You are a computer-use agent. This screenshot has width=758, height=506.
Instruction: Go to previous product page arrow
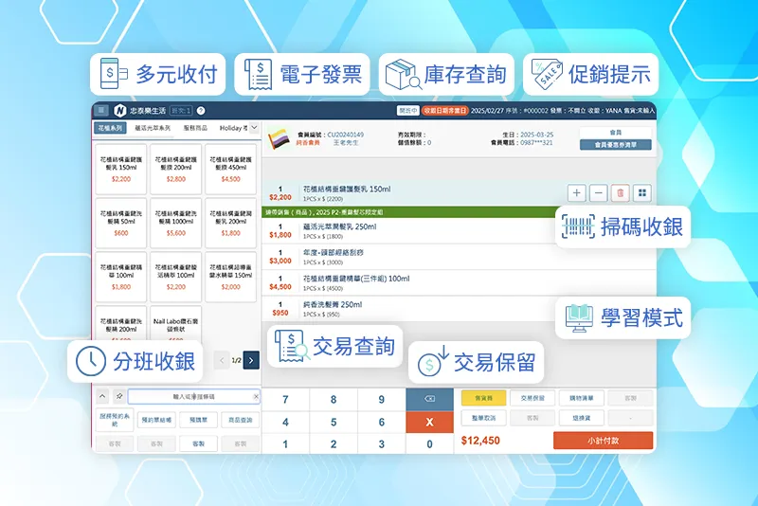pos(222,360)
